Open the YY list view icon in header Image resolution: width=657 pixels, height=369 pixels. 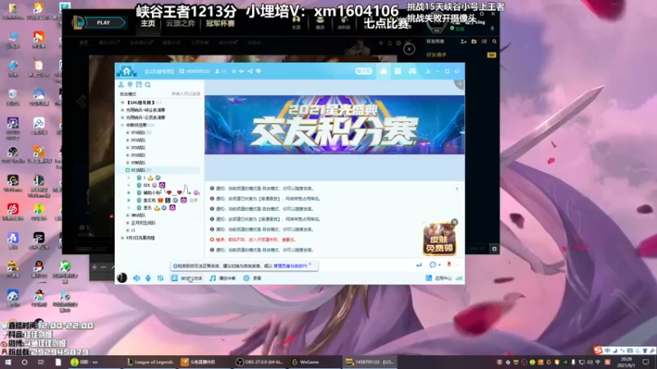(x=397, y=71)
